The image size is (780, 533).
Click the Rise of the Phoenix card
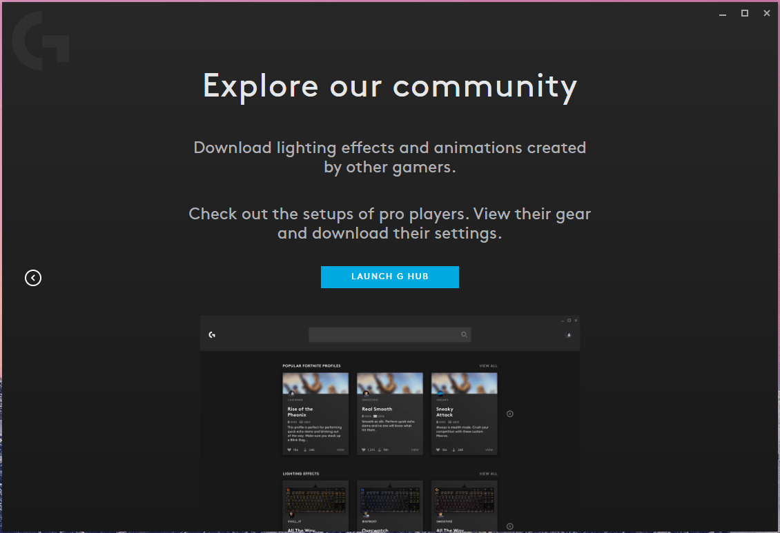pos(315,414)
